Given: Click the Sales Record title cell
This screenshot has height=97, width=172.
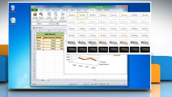Looking at the screenshot, I should 50,34.
